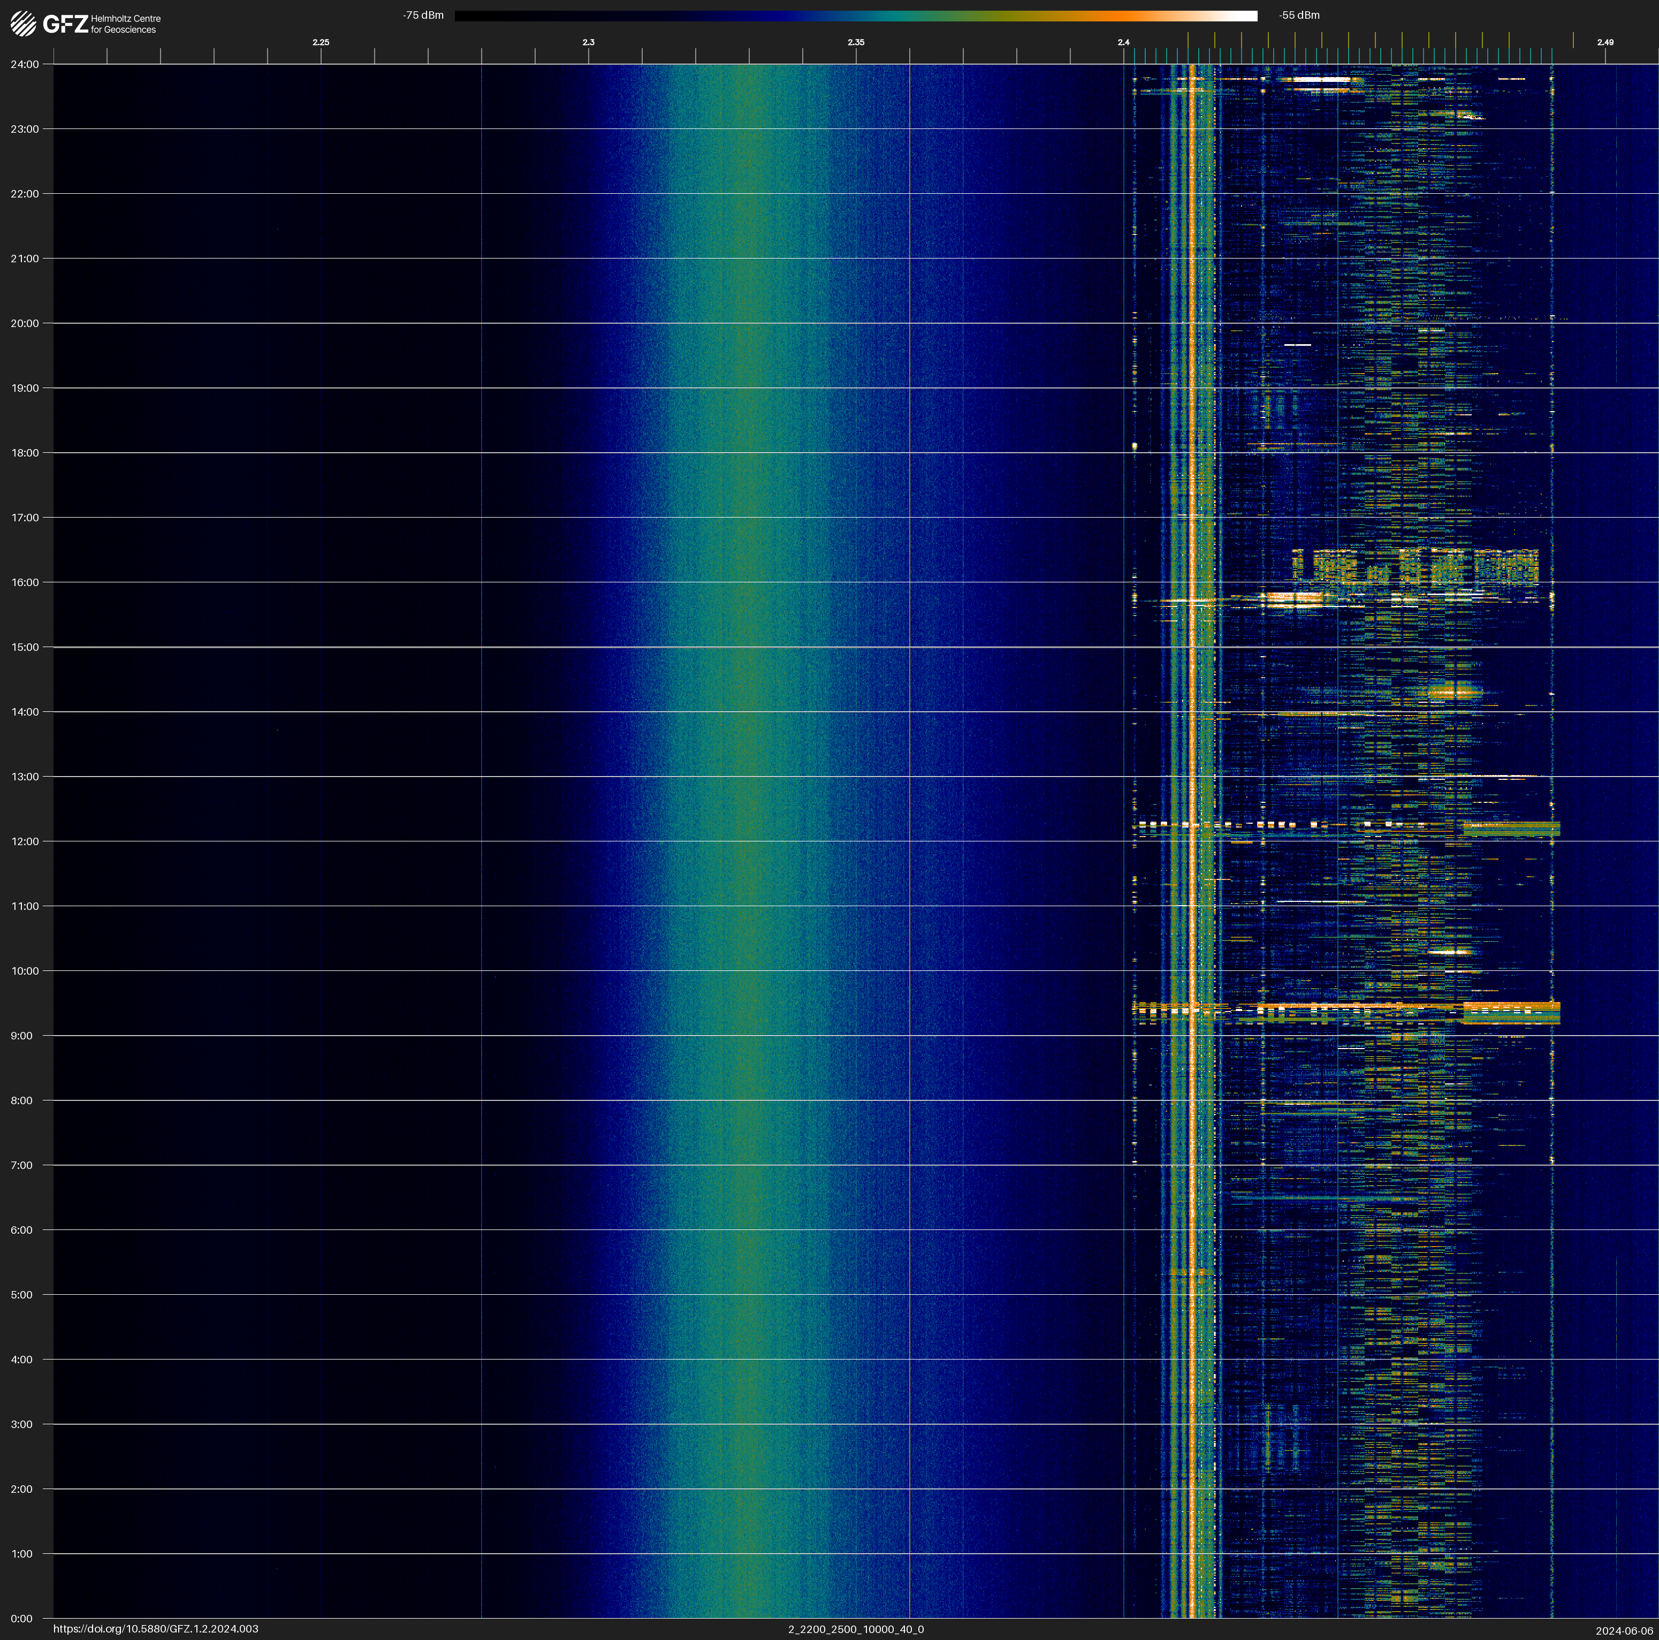Click the 2.3 frequency axis label
Viewport: 1659px width, 1640px height.
588,42
